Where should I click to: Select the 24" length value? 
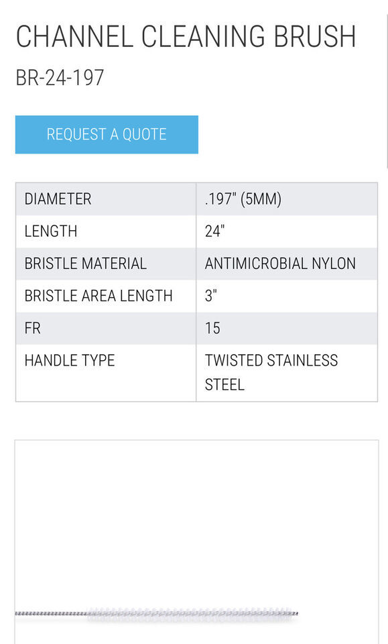214,231
